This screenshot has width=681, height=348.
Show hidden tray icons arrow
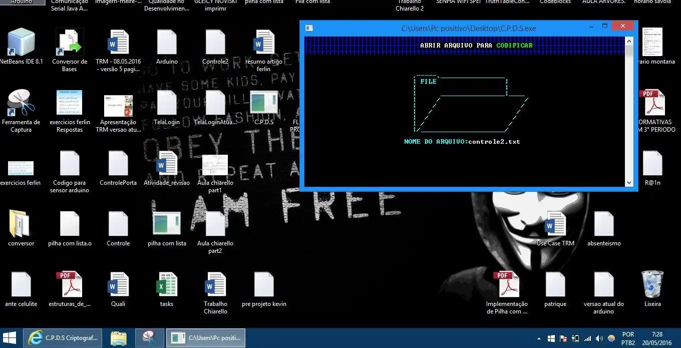(539, 339)
